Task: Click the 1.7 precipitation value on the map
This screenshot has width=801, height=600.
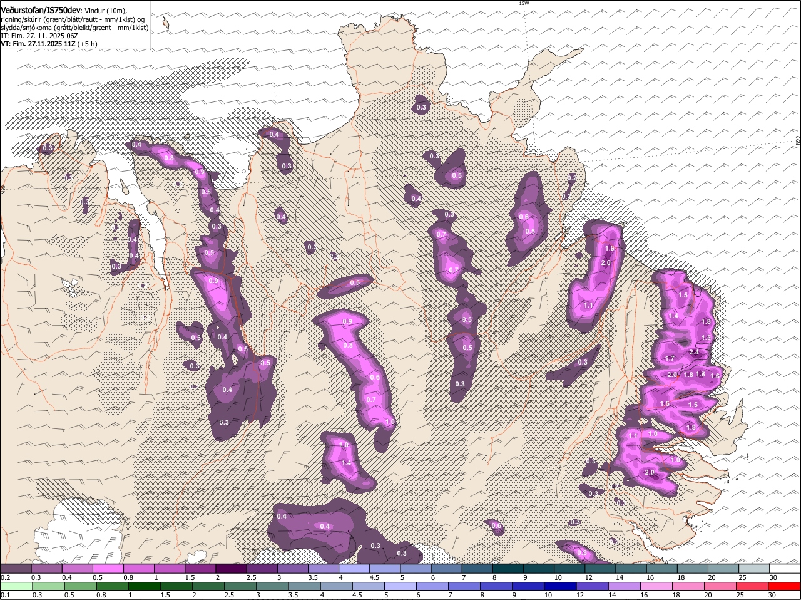Action: (670, 358)
